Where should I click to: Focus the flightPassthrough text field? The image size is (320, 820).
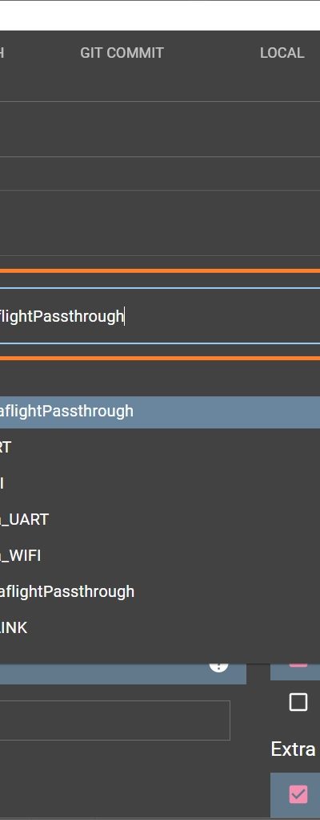tap(160, 316)
